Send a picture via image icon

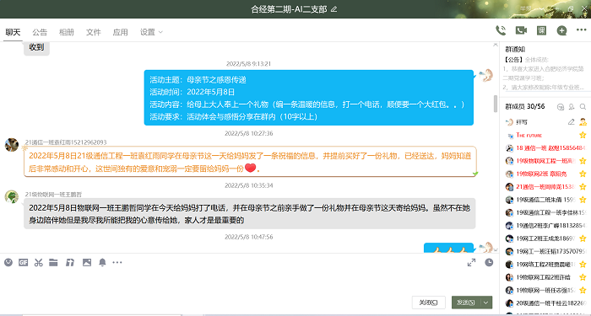(87, 262)
